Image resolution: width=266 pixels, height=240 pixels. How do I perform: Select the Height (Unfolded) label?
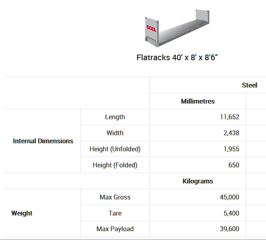(x=115, y=149)
